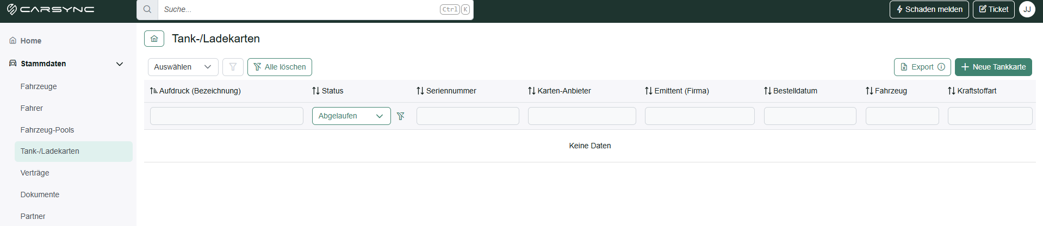Screen dimensions: 1043x226
Task: Focus the Karten-Anbieter filter field
Action: (582, 116)
